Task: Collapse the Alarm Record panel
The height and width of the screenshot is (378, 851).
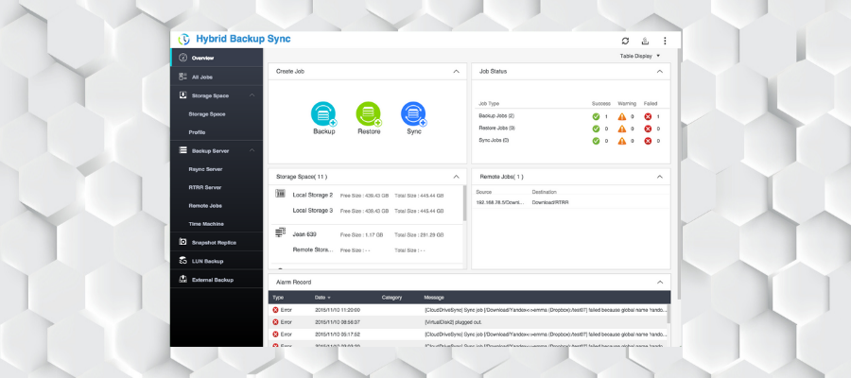Action: click(x=660, y=282)
